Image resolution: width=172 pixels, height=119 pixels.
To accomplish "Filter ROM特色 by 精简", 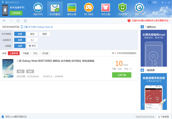I will pyautogui.click(x=44, y=34).
